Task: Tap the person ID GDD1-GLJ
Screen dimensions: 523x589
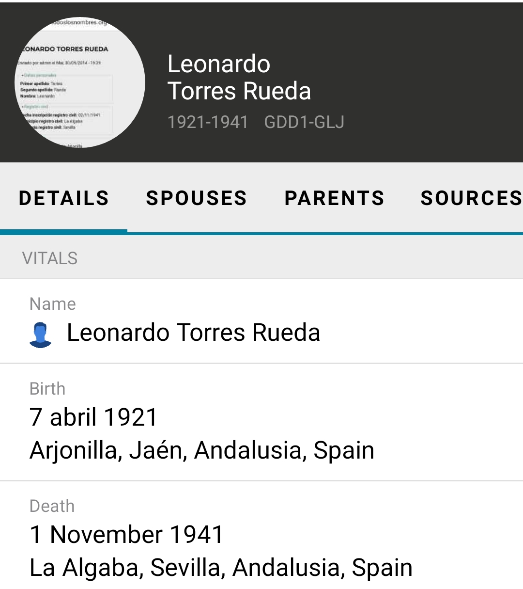Action: pos(304,122)
